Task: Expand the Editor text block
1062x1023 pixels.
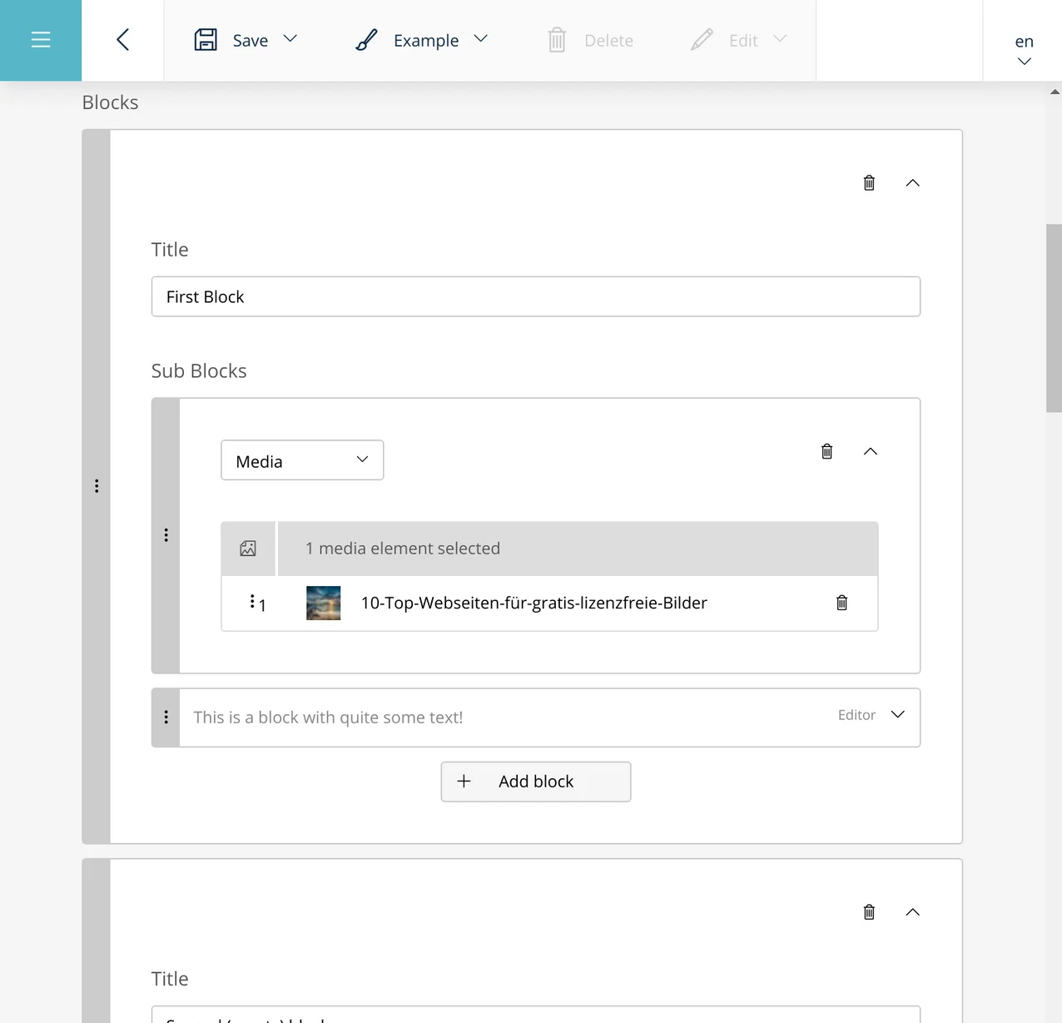Action: click(897, 715)
